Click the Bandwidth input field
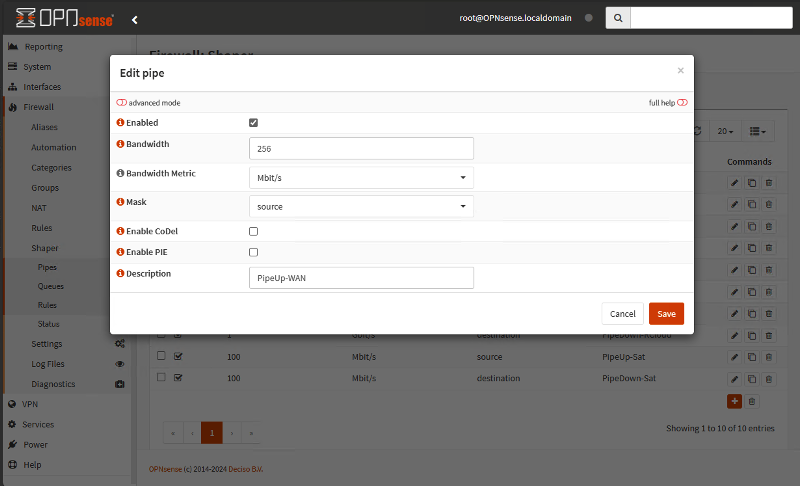The height and width of the screenshot is (486, 800). click(x=361, y=148)
